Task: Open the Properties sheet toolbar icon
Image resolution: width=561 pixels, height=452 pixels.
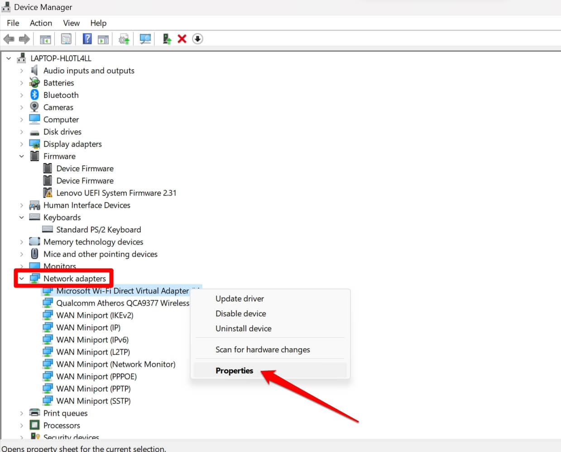Action: point(66,39)
